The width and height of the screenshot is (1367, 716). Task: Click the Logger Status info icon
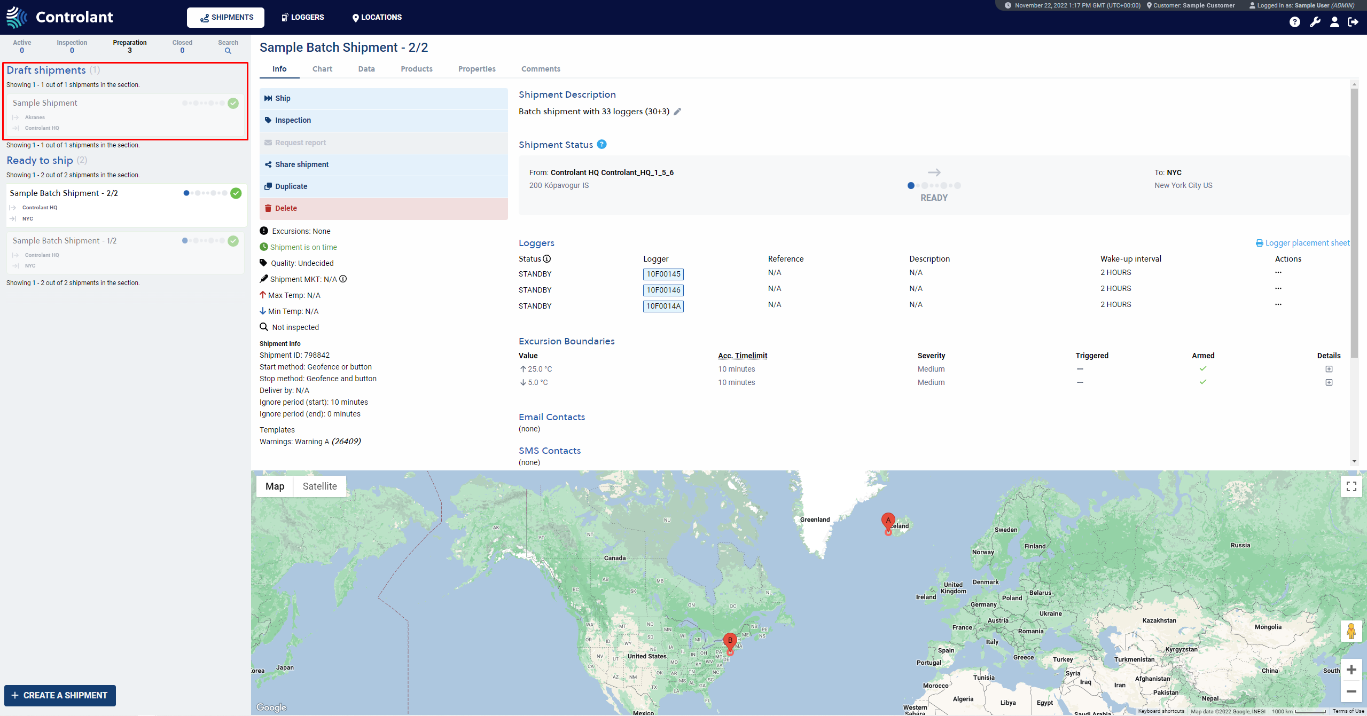point(547,259)
